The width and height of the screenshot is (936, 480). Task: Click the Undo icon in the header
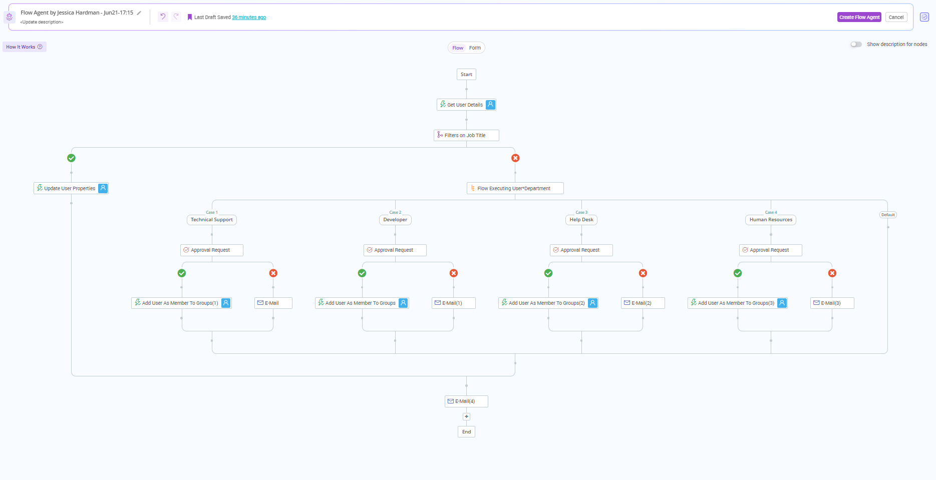click(x=162, y=17)
